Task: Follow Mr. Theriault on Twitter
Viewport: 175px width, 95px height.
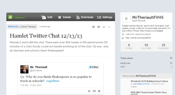Action: coord(94,67)
